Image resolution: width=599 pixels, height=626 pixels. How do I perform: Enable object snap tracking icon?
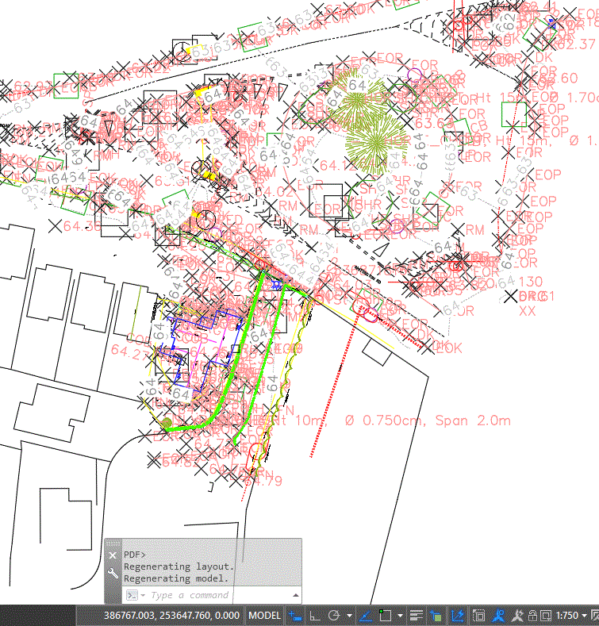[x=366, y=615]
